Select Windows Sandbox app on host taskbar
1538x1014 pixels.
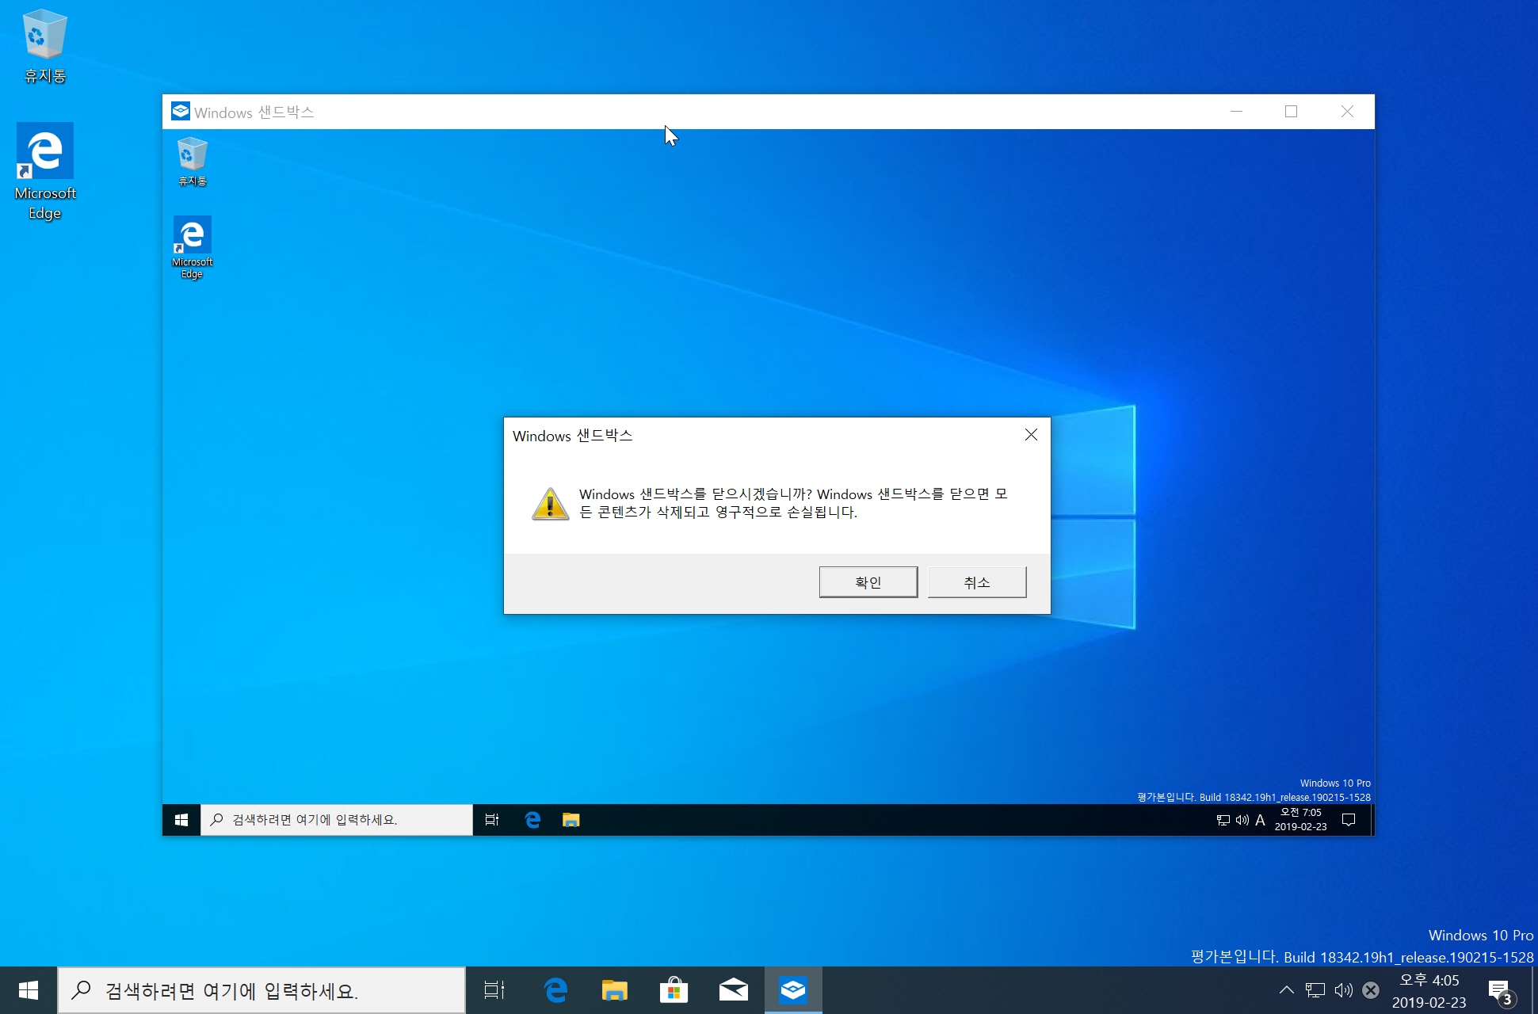(x=793, y=990)
